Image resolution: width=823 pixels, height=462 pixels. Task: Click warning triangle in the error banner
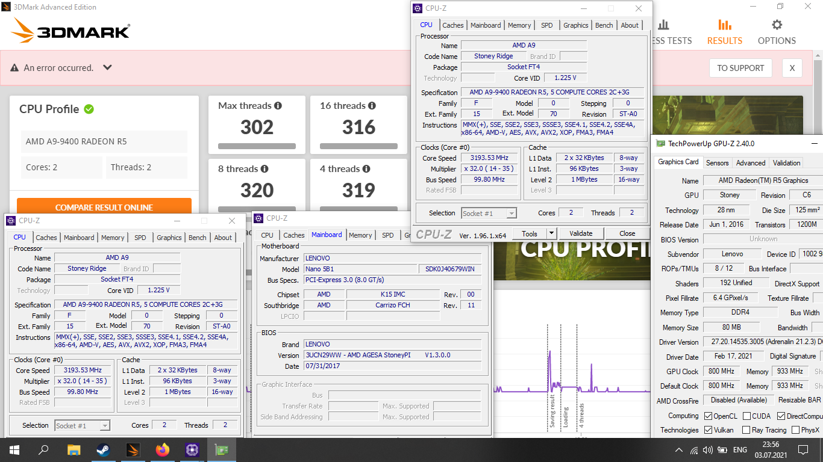pos(14,68)
